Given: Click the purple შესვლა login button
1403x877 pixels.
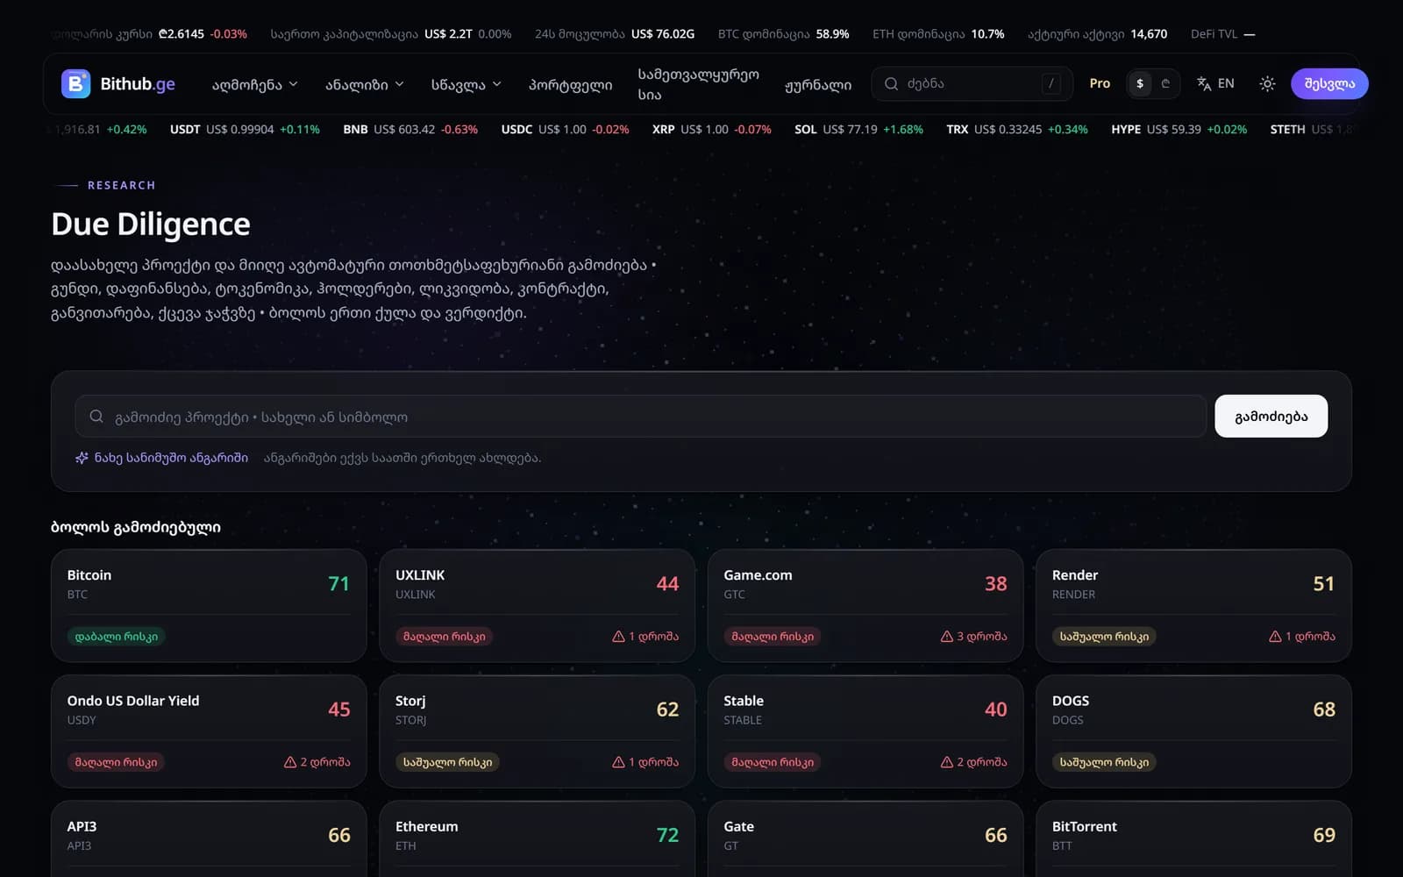Looking at the screenshot, I should pos(1329,84).
